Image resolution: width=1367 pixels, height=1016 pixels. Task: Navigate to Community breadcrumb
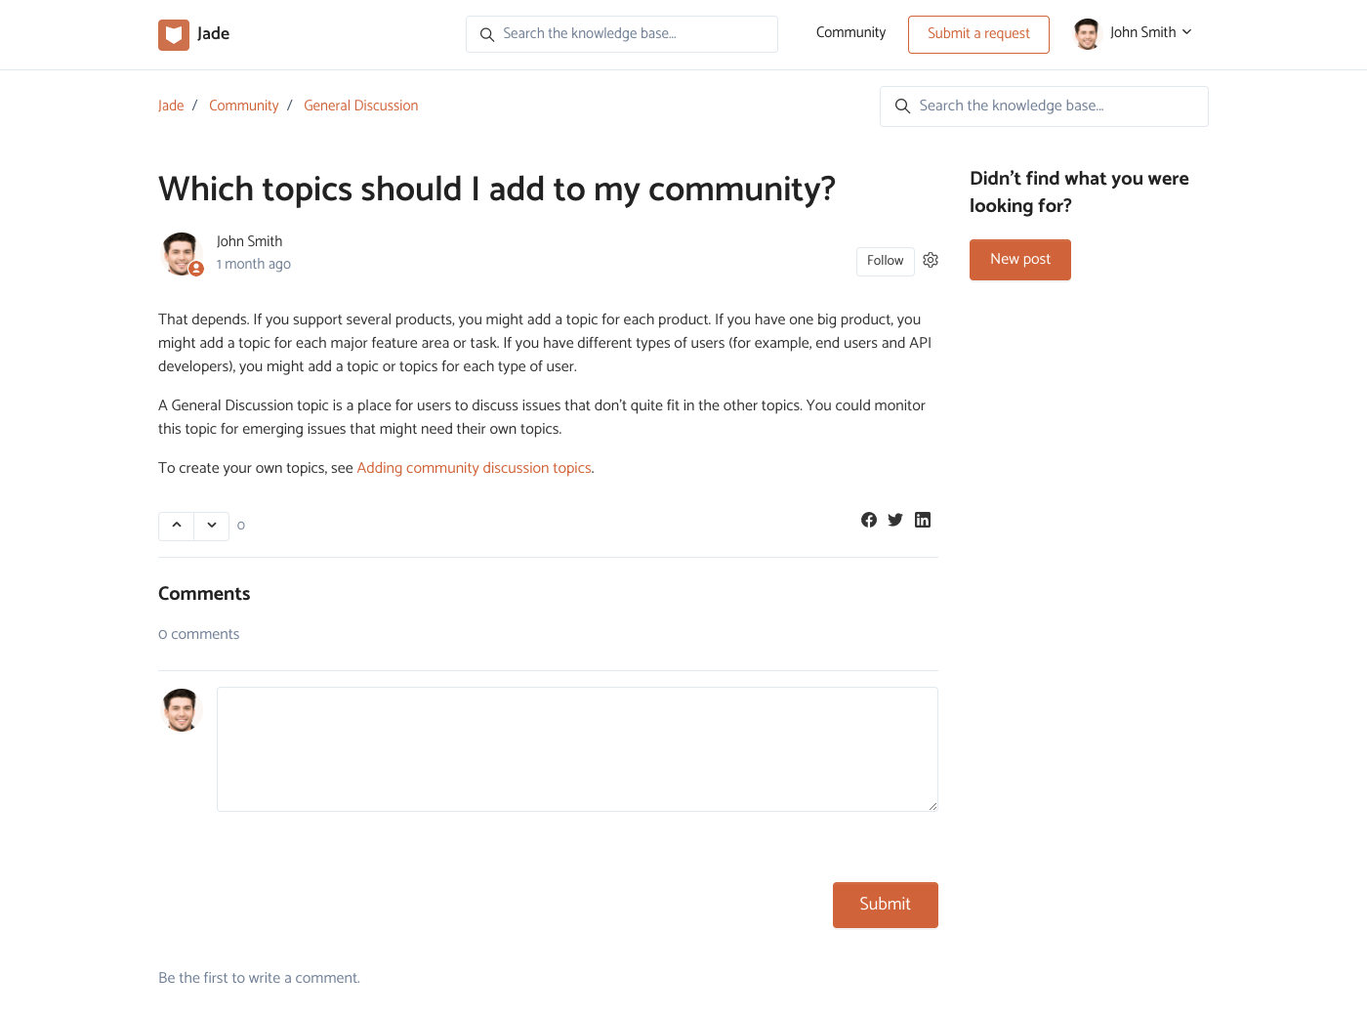(243, 106)
